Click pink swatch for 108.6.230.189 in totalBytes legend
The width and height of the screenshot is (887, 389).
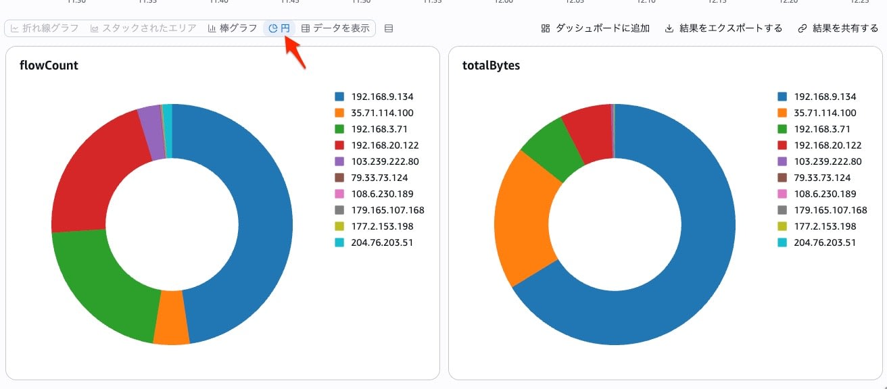point(782,194)
